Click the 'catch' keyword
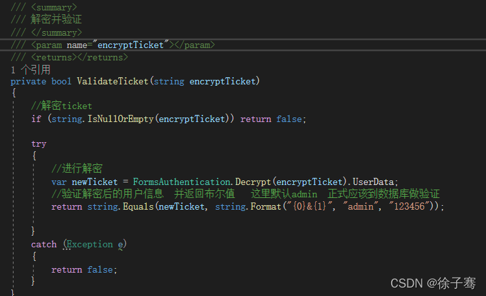The width and height of the screenshot is (486, 296). 44,244
